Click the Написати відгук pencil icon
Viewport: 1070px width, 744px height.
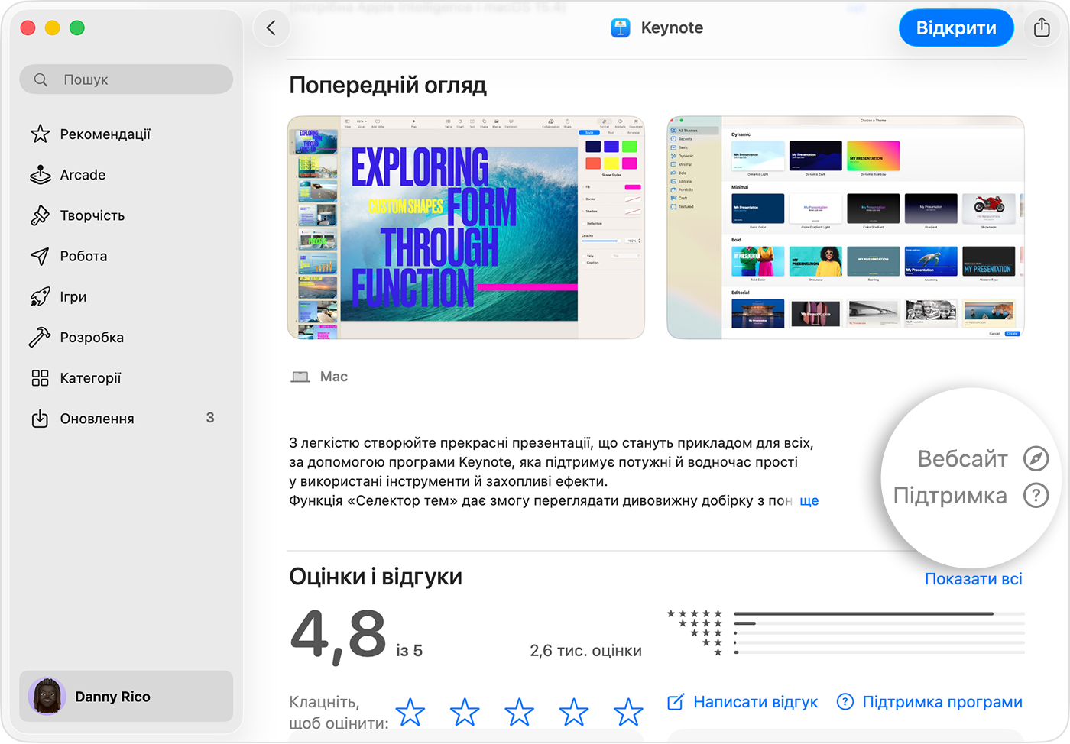click(x=676, y=701)
